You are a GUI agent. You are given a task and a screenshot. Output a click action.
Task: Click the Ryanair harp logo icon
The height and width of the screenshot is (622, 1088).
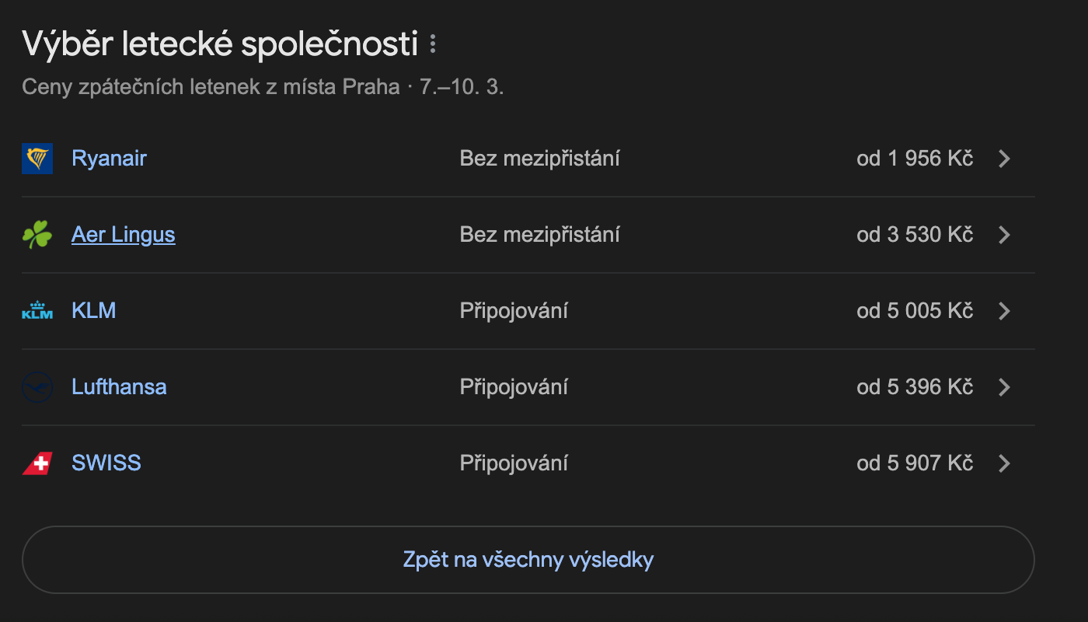37,159
